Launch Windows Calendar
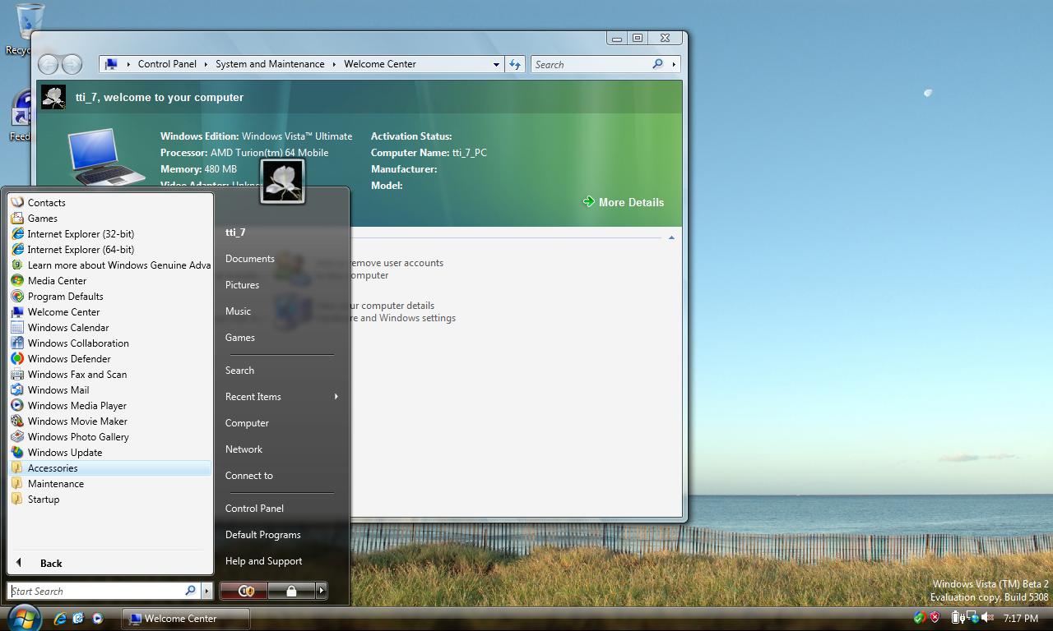 coord(110,328)
